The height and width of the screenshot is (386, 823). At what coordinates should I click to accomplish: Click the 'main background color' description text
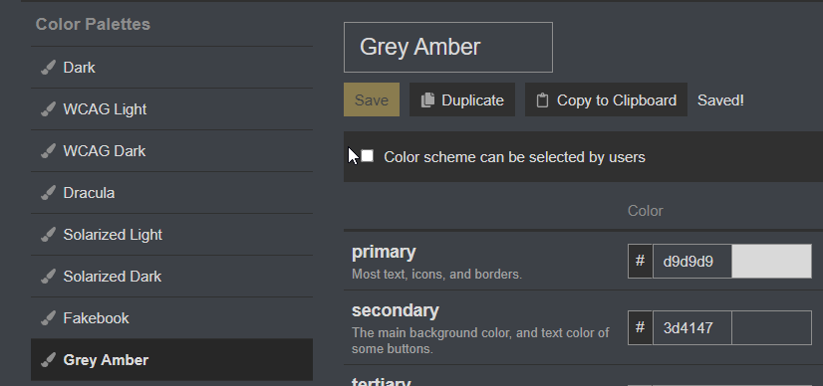[480, 340]
